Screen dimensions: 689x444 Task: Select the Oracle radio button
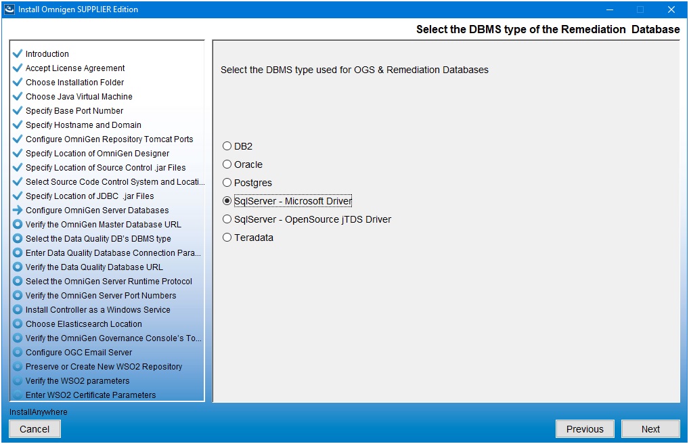pos(227,164)
